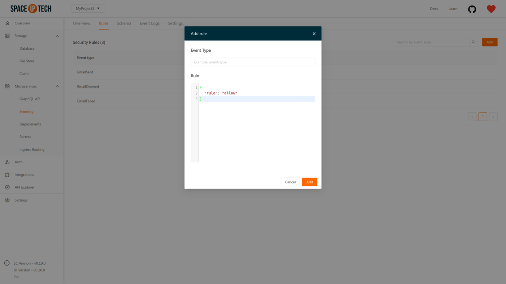Viewport: 506px width, 284px height.
Task: Collapse the Microservices section chevron
Action: point(57,86)
